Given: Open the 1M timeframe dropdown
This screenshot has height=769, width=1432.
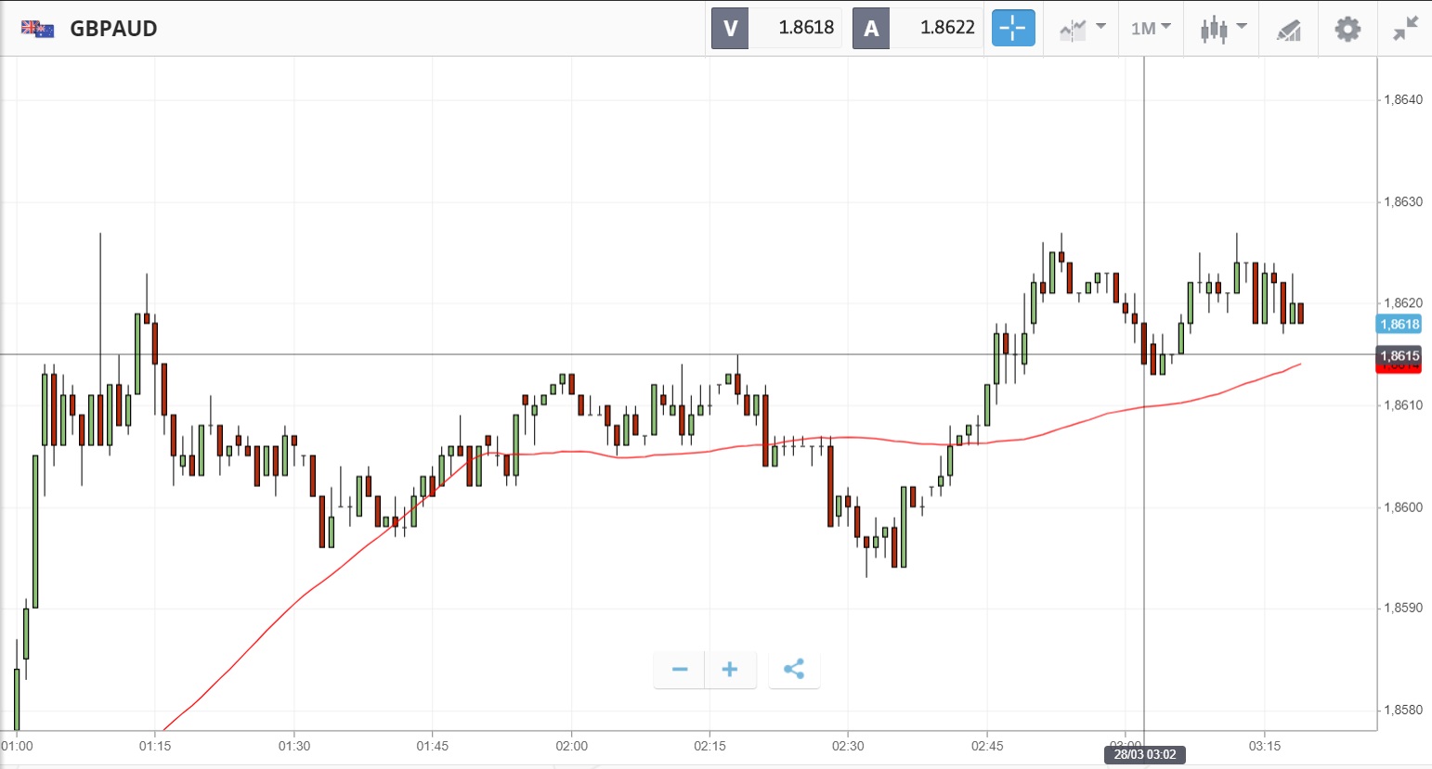Looking at the screenshot, I should (1151, 29).
